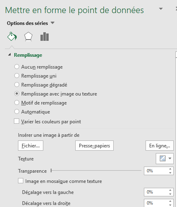Select the Aucun remplissage radio button

17,67
